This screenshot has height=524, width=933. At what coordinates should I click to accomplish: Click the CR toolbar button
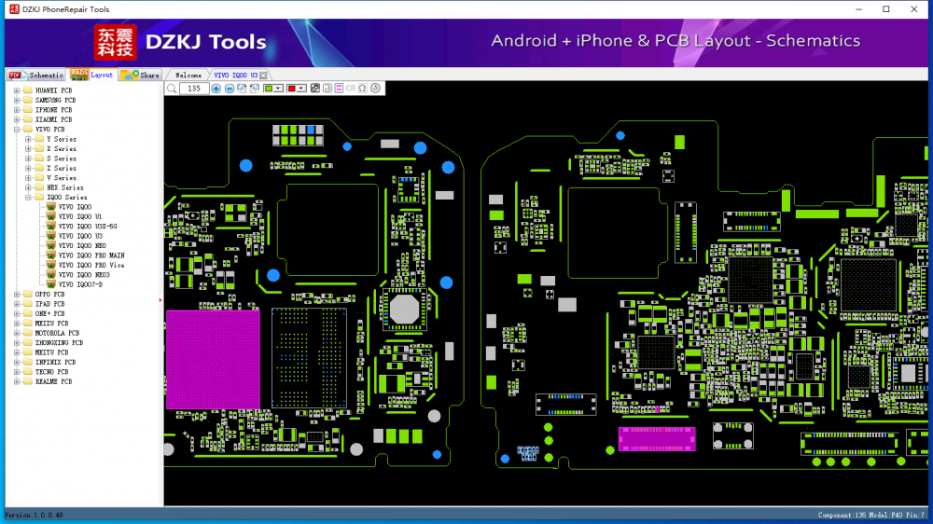click(x=351, y=89)
